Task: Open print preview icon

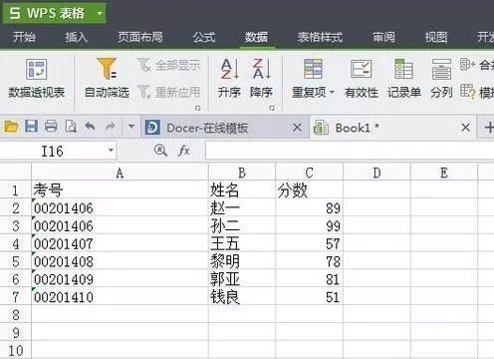Action: pyautogui.click(x=71, y=127)
